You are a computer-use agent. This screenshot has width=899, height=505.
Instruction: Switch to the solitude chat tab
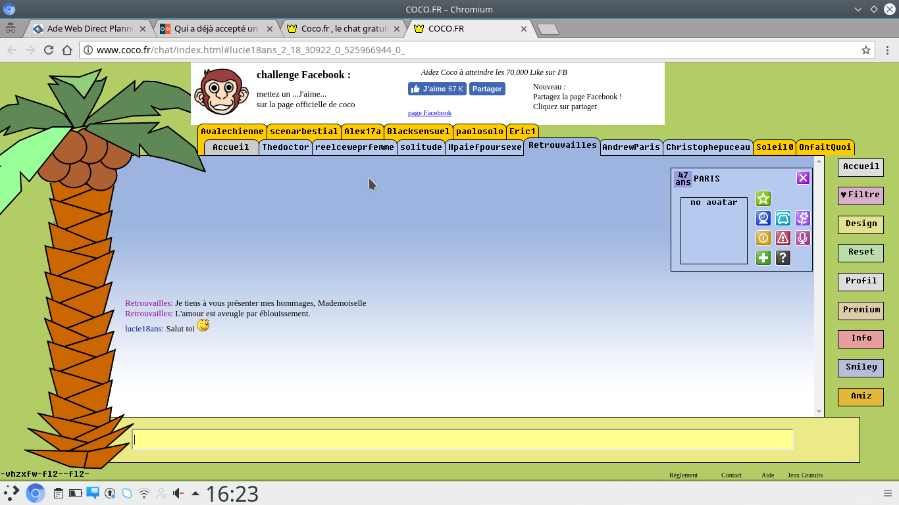(x=421, y=147)
